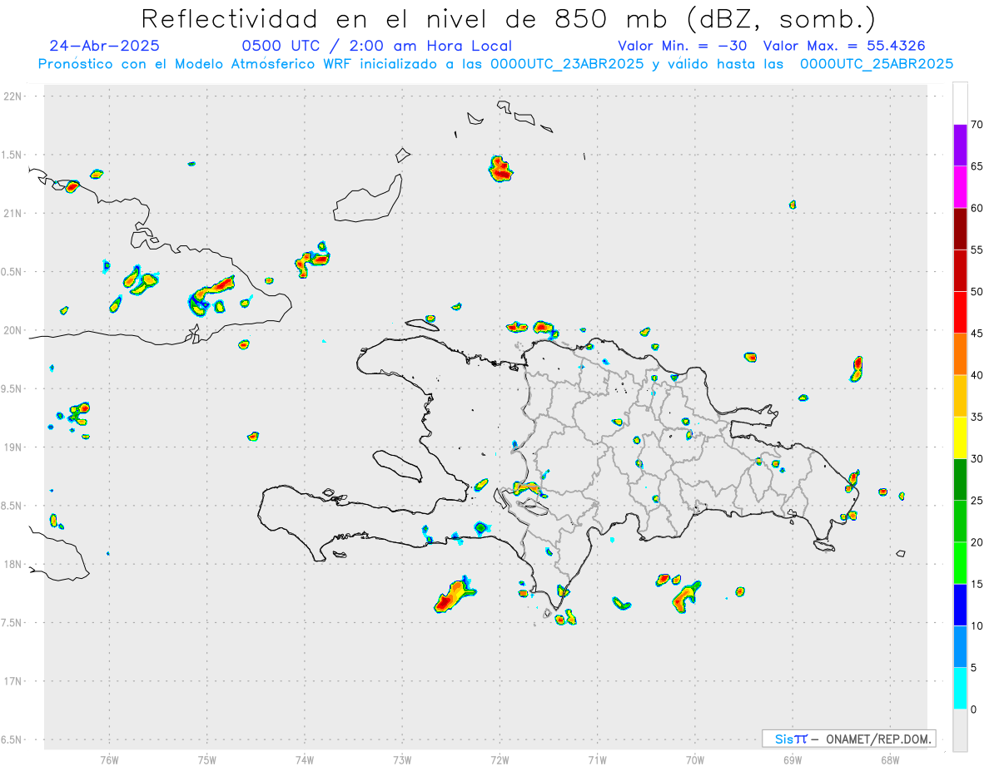The width and height of the screenshot is (999, 771).
Task: Select the orange 40-45 dBZ colour band
Action: 960,354
